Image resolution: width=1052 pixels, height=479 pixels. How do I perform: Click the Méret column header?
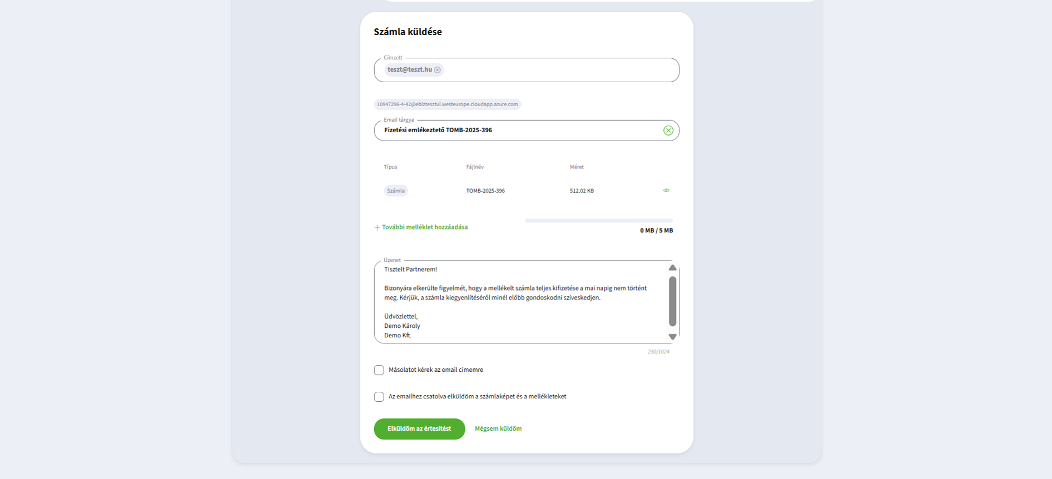(x=577, y=167)
